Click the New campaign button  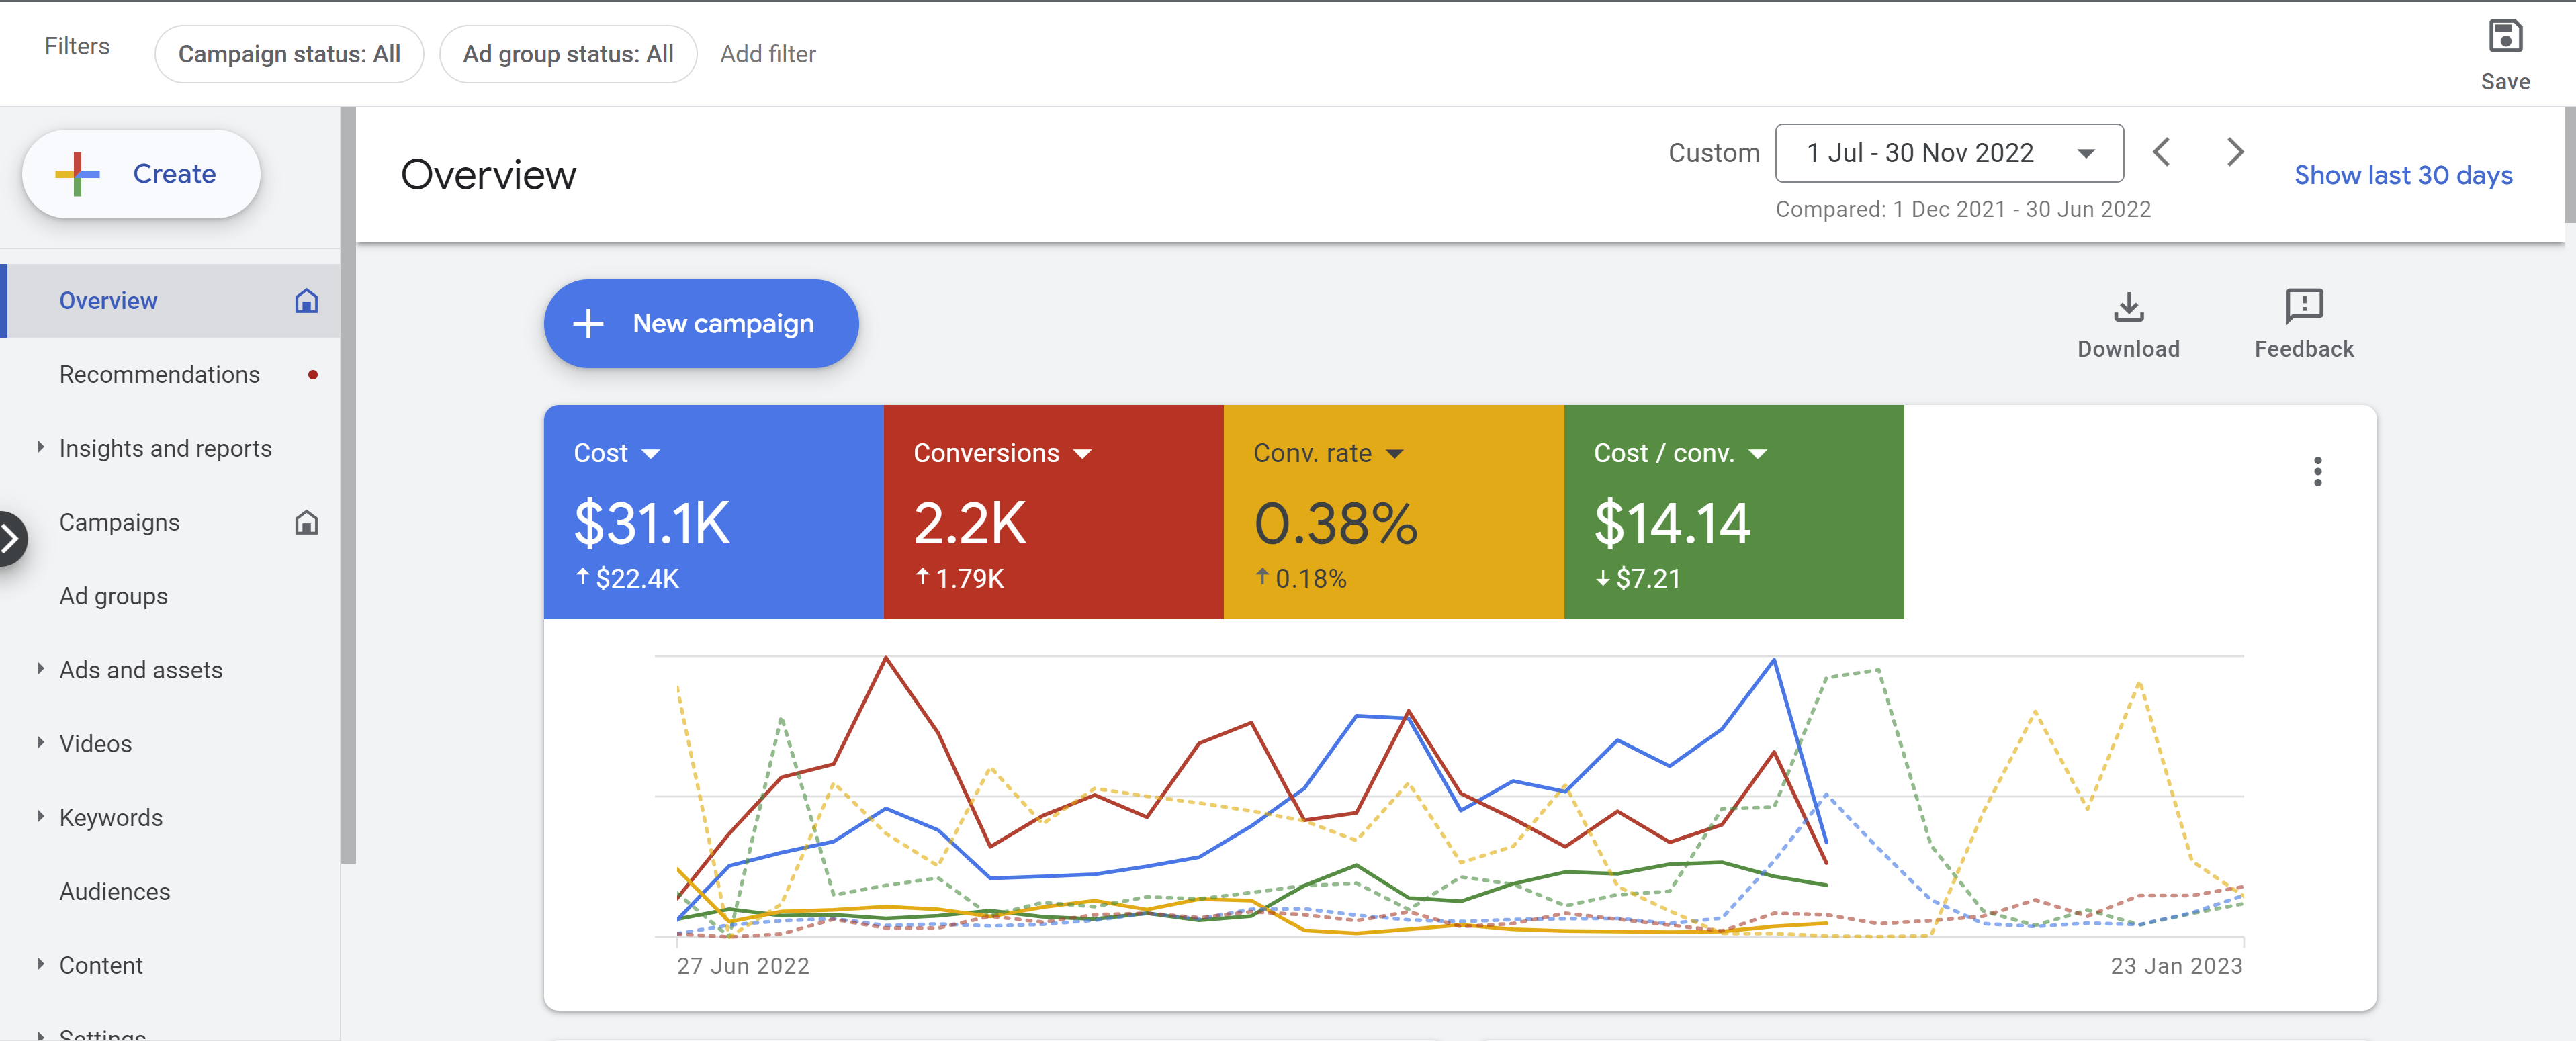click(x=700, y=324)
